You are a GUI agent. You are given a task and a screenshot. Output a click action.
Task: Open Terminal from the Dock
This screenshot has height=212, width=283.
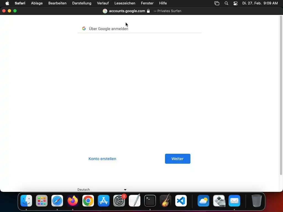(x=150, y=201)
